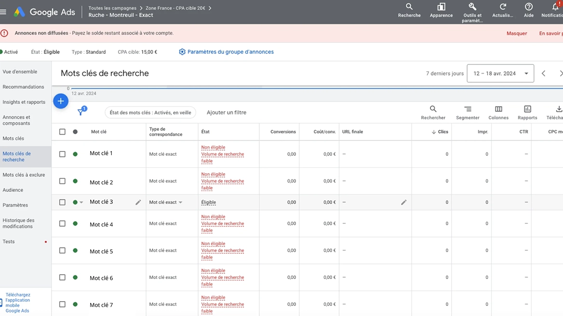
Task: Check the Mot clé 4 row checkbox
Action: click(x=63, y=224)
